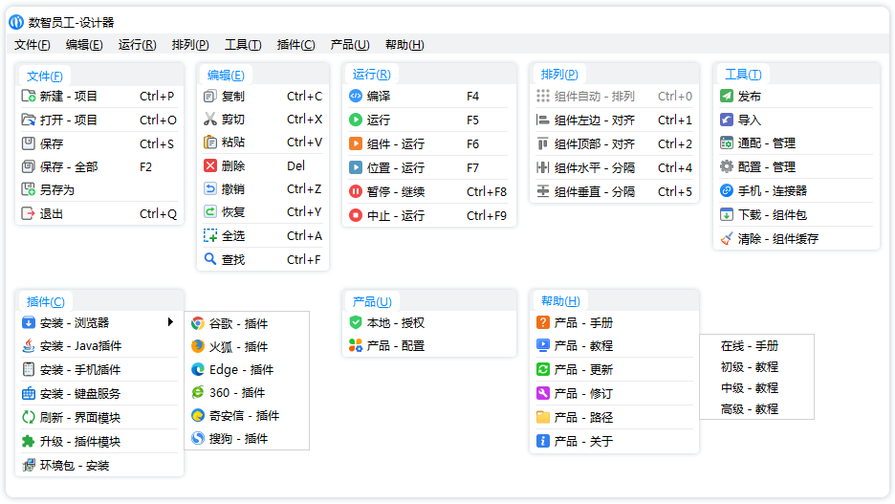Click the Chrome (谷歌 - 插件) icon
895x504 pixels.
(198, 324)
